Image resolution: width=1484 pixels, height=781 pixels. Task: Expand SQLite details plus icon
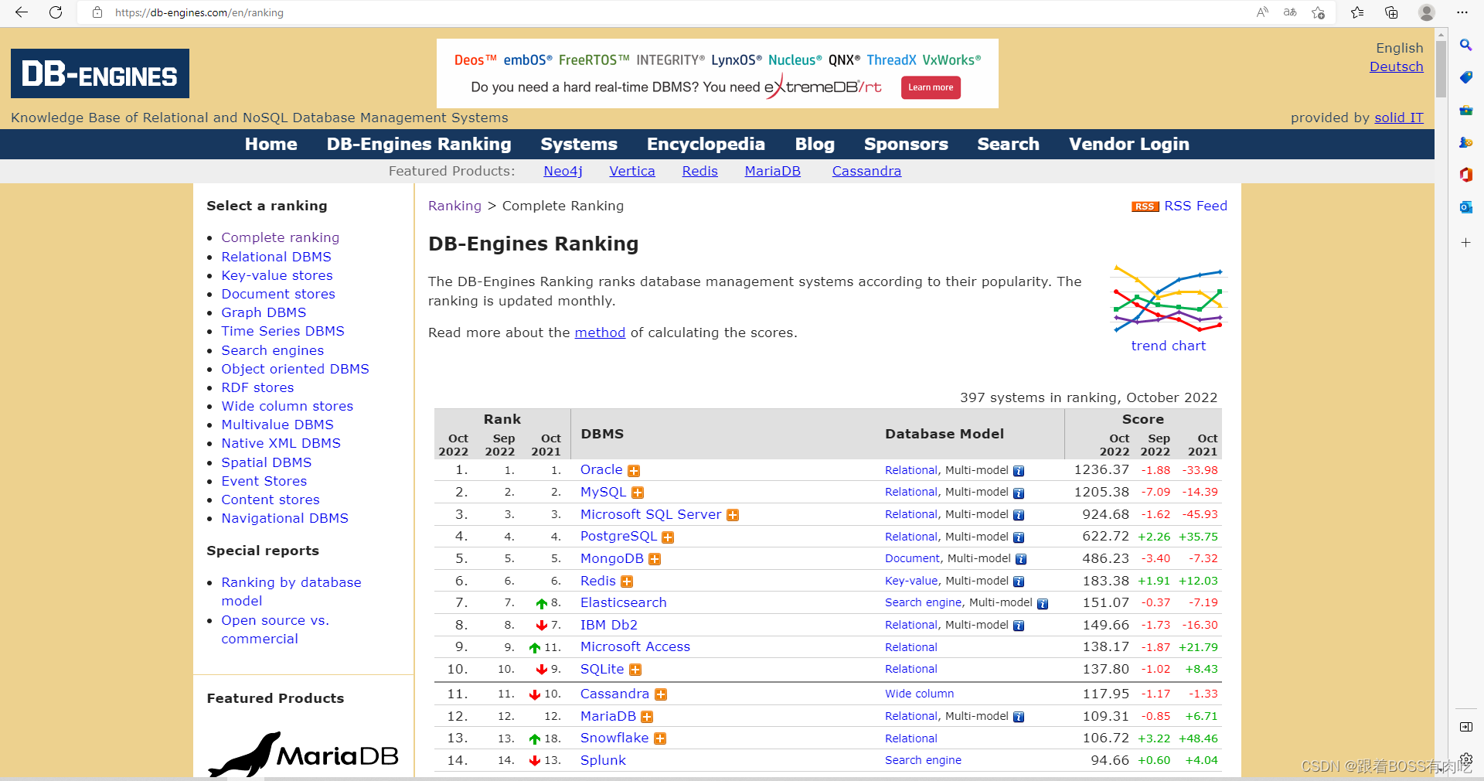click(x=635, y=670)
